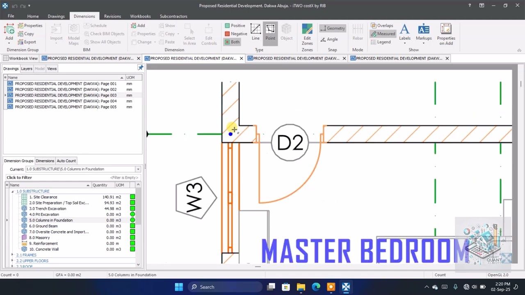Switch to the Workbooks ribbon tab
The image size is (525, 295).
[140, 16]
